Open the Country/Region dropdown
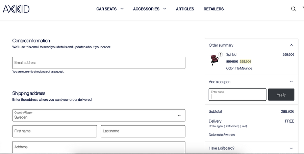Image resolution: width=304 pixels, height=154 pixels. 99,115
